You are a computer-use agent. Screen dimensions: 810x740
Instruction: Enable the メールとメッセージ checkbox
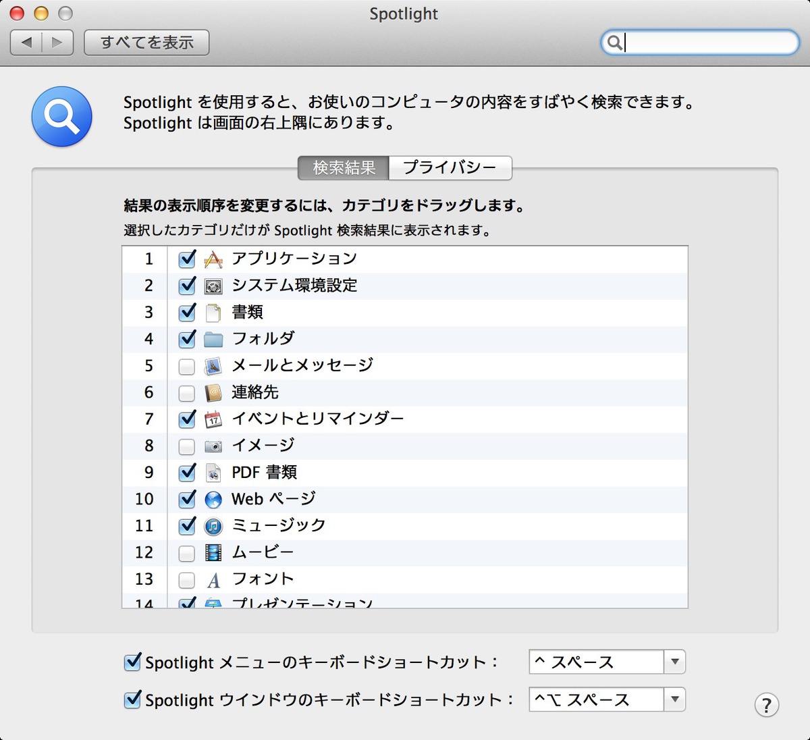187,367
